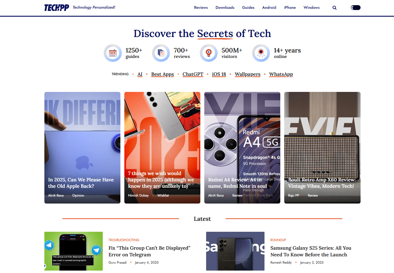This screenshot has width=394, height=273.
Task: Open the Old Apple Back article card
Action: (82, 148)
